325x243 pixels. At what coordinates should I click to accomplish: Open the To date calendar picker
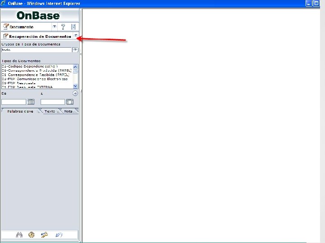[70, 102]
